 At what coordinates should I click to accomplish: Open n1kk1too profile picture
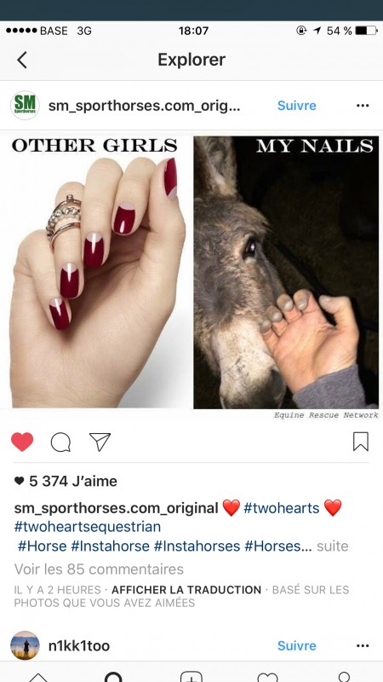(25, 645)
